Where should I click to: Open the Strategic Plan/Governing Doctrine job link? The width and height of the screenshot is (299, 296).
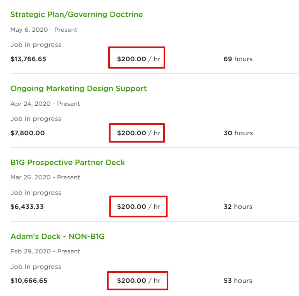click(76, 15)
